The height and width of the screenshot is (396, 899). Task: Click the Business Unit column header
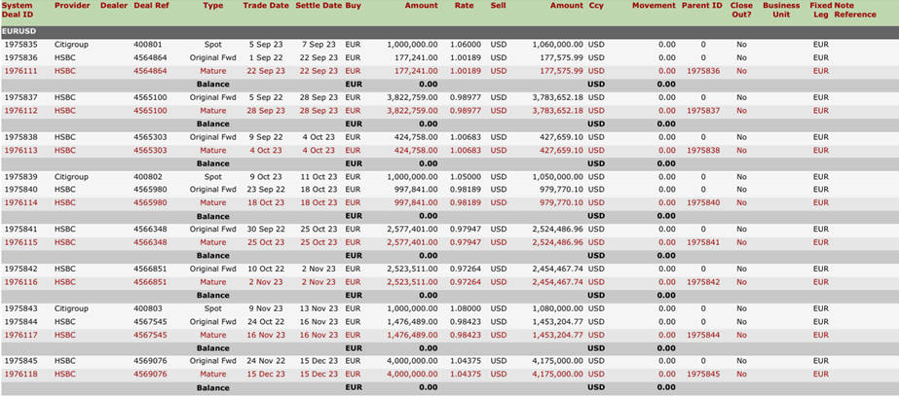point(781,10)
